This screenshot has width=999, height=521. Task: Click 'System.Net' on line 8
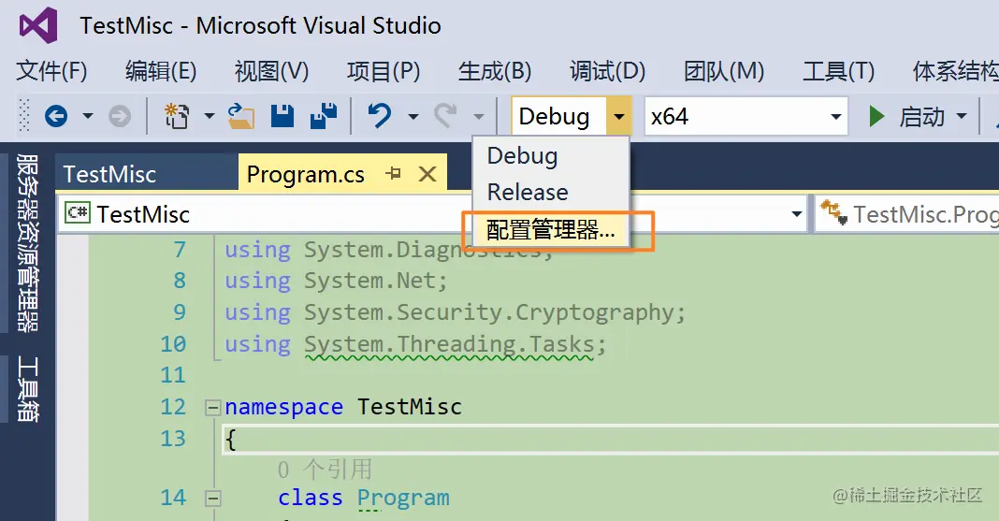(x=369, y=281)
